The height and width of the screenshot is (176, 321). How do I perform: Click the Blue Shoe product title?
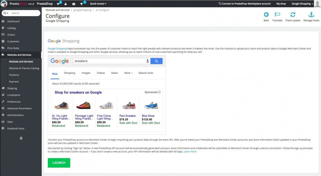click(x=148, y=116)
